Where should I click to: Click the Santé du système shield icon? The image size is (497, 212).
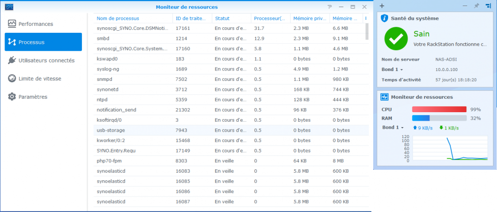[384, 18]
